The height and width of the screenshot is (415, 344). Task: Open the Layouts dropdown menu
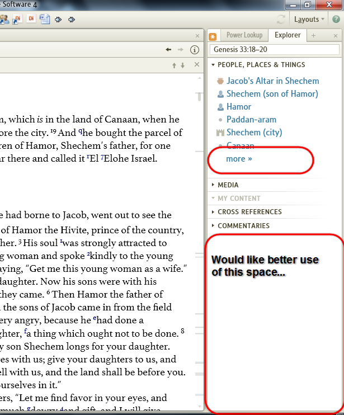[x=309, y=20]
